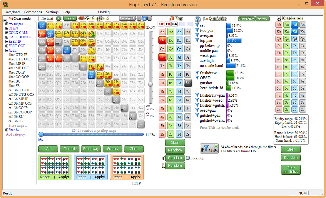Click the vertical range slider handle
Screen dimensions: 326x198
tap(150, 84)
